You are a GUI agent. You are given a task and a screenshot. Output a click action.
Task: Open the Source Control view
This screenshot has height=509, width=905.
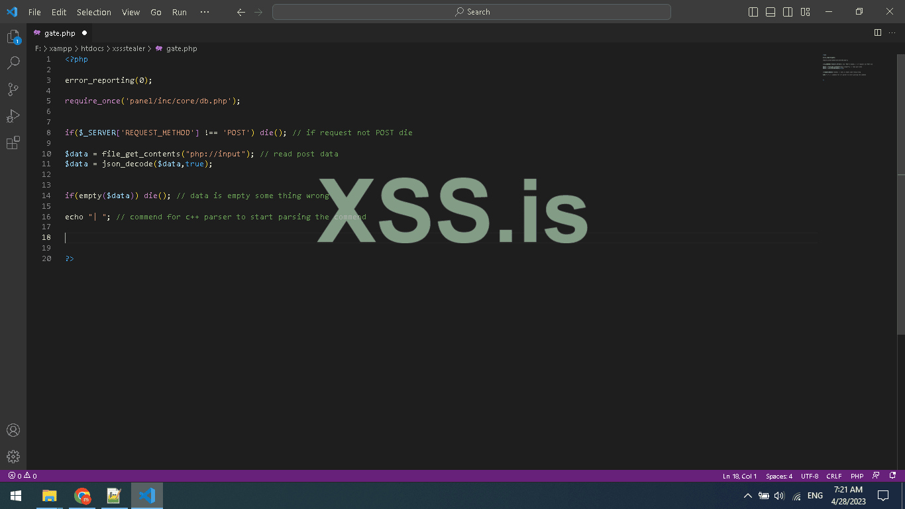[13, 89]
